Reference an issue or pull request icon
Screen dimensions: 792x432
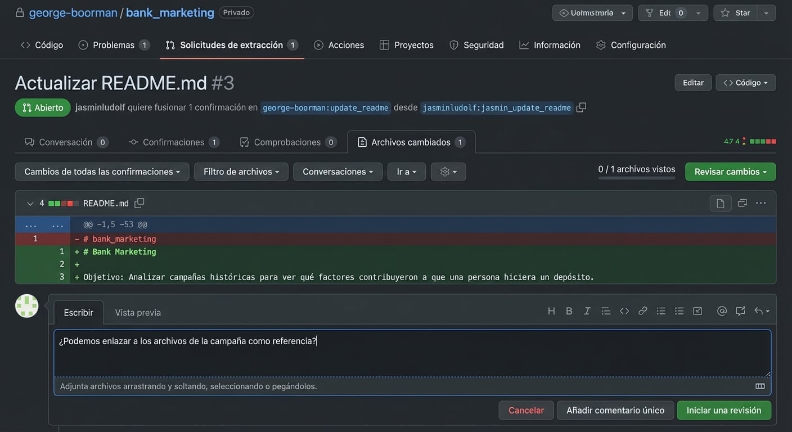tap(740, 311)
